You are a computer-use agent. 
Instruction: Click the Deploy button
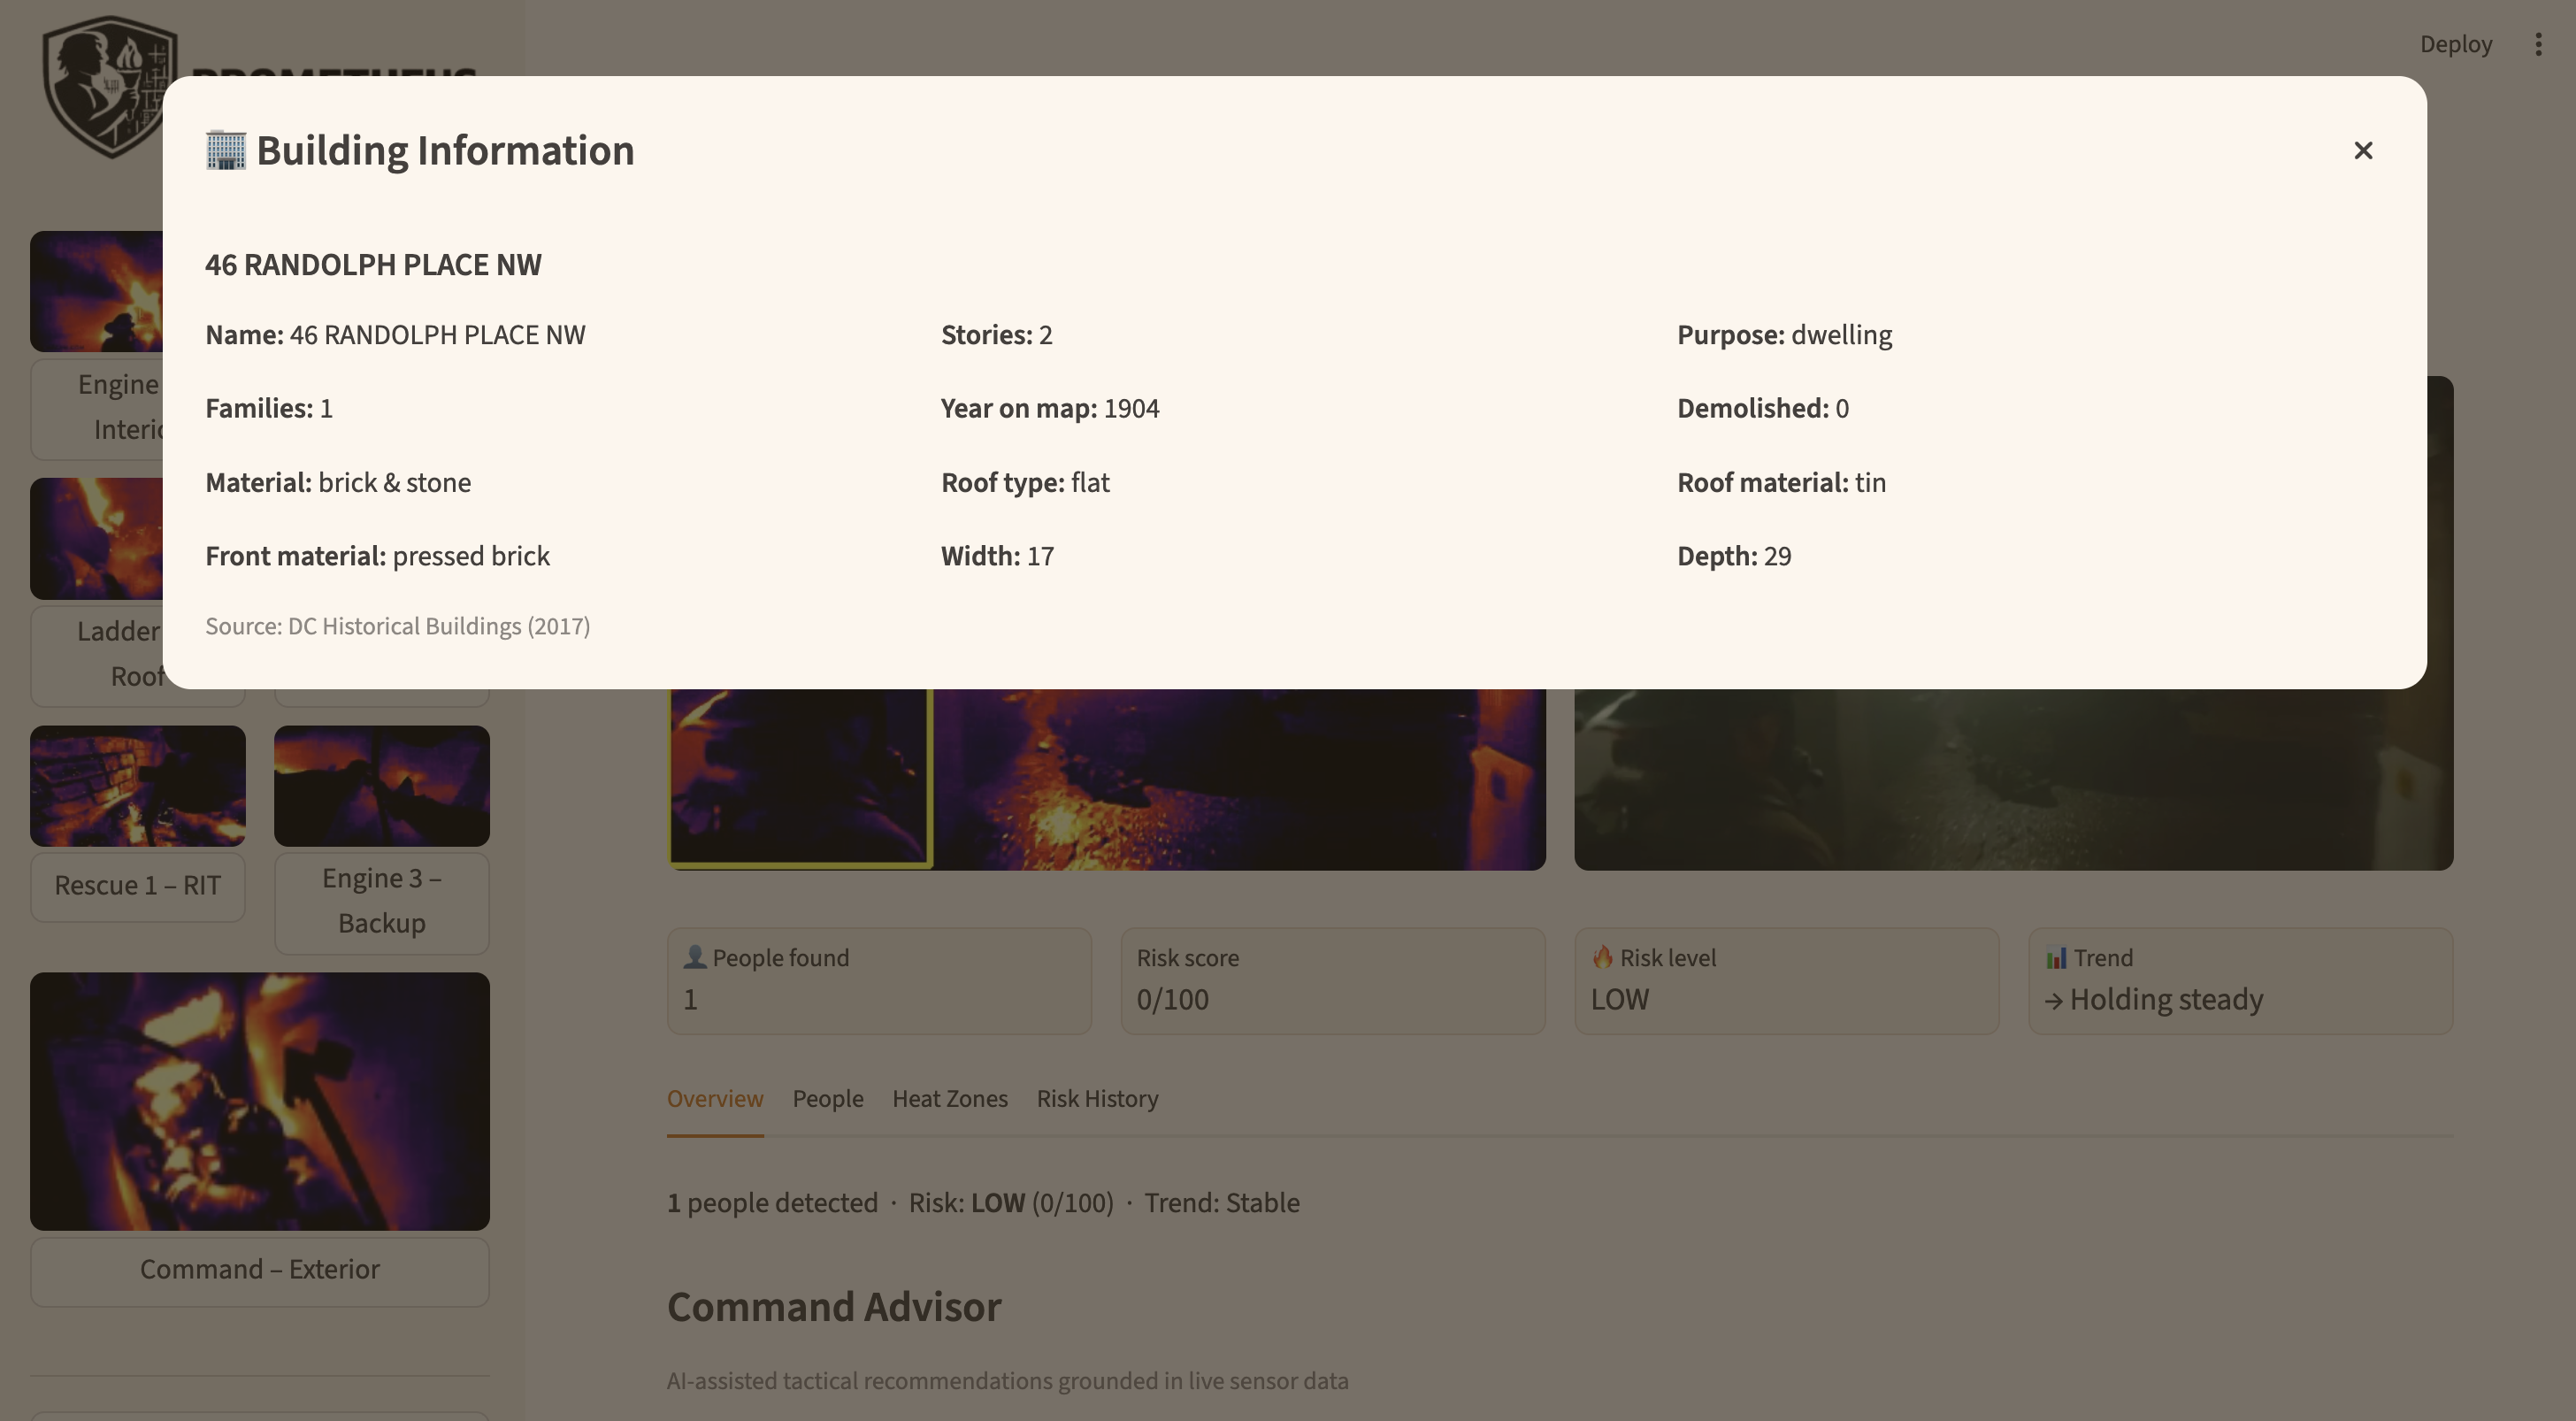(2455, 44)
